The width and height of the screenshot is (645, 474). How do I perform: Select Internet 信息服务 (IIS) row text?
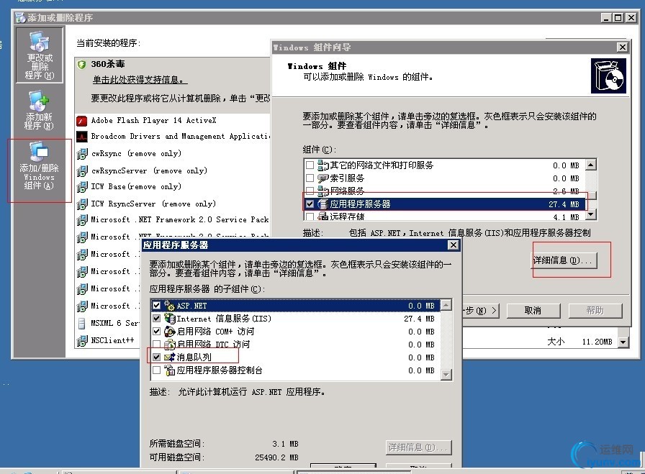click(x=224, y=319)
